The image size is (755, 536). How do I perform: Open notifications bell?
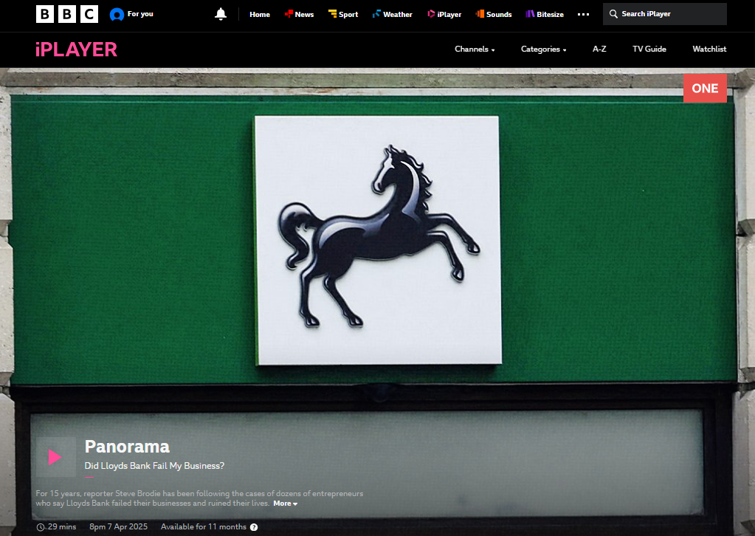[221, 14]
